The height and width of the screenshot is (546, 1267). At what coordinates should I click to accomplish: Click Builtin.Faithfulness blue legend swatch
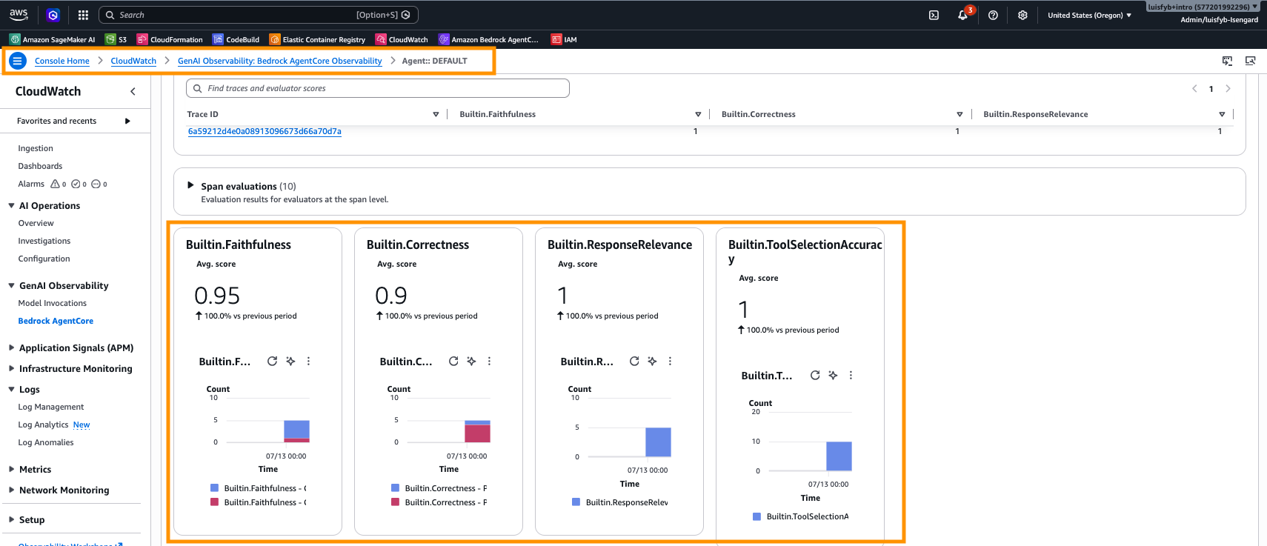coord(214,487)
